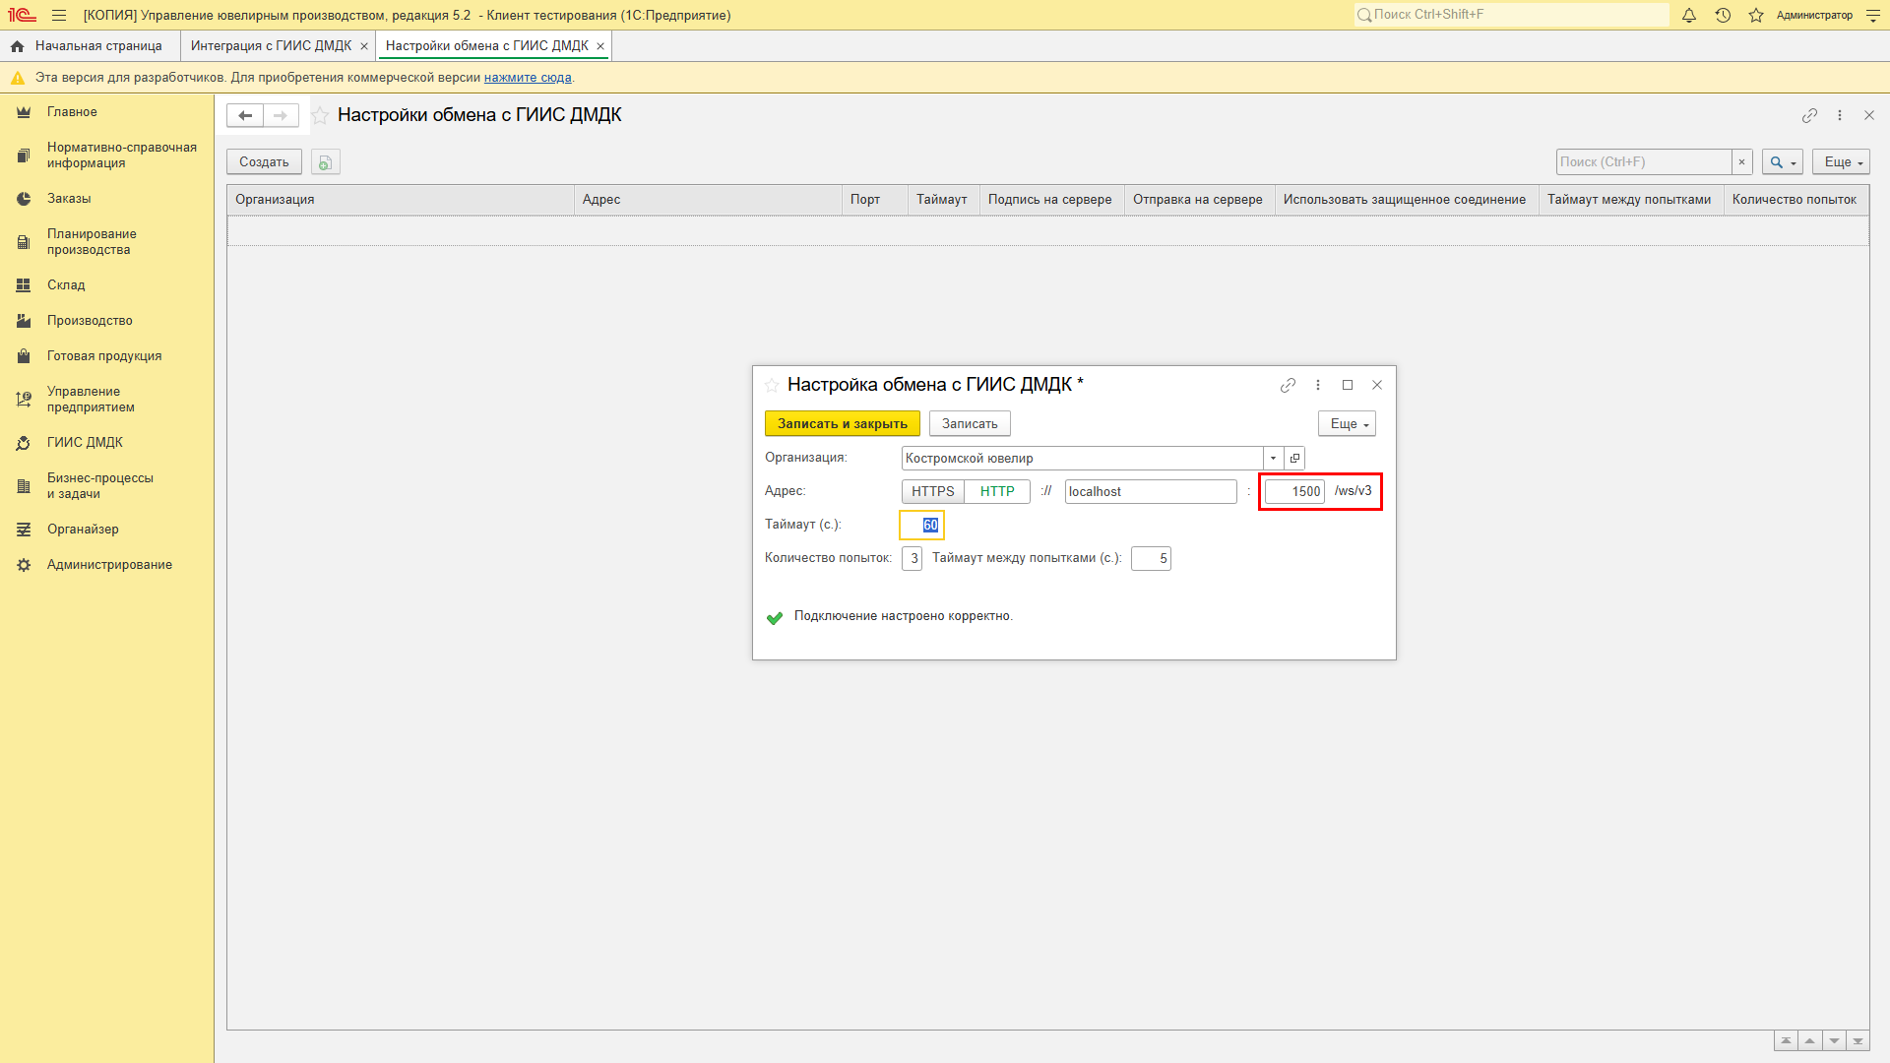Open the list Еще dropdown
Viewport: 1890px width, 1063px height.
(x=1841, y=162)
